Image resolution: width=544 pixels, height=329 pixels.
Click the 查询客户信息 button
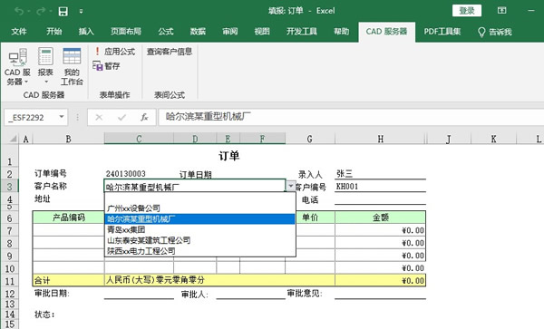tap(170, 52)
